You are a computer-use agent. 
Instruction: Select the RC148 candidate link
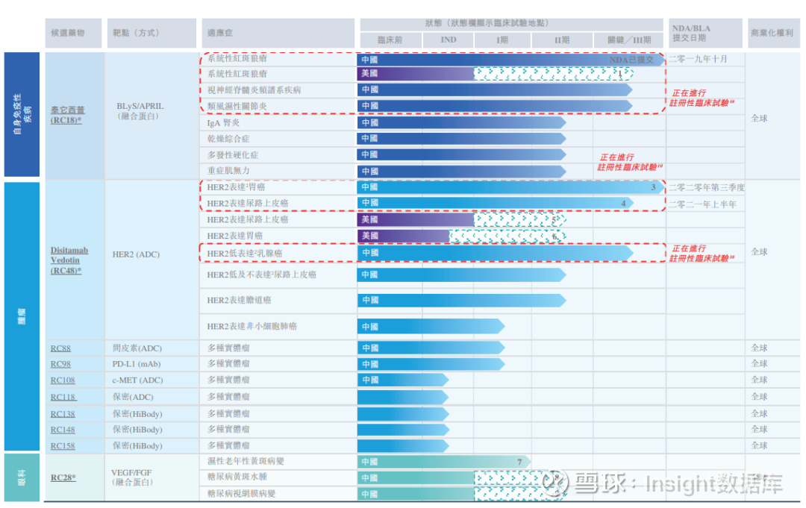(x=62, y=430)
